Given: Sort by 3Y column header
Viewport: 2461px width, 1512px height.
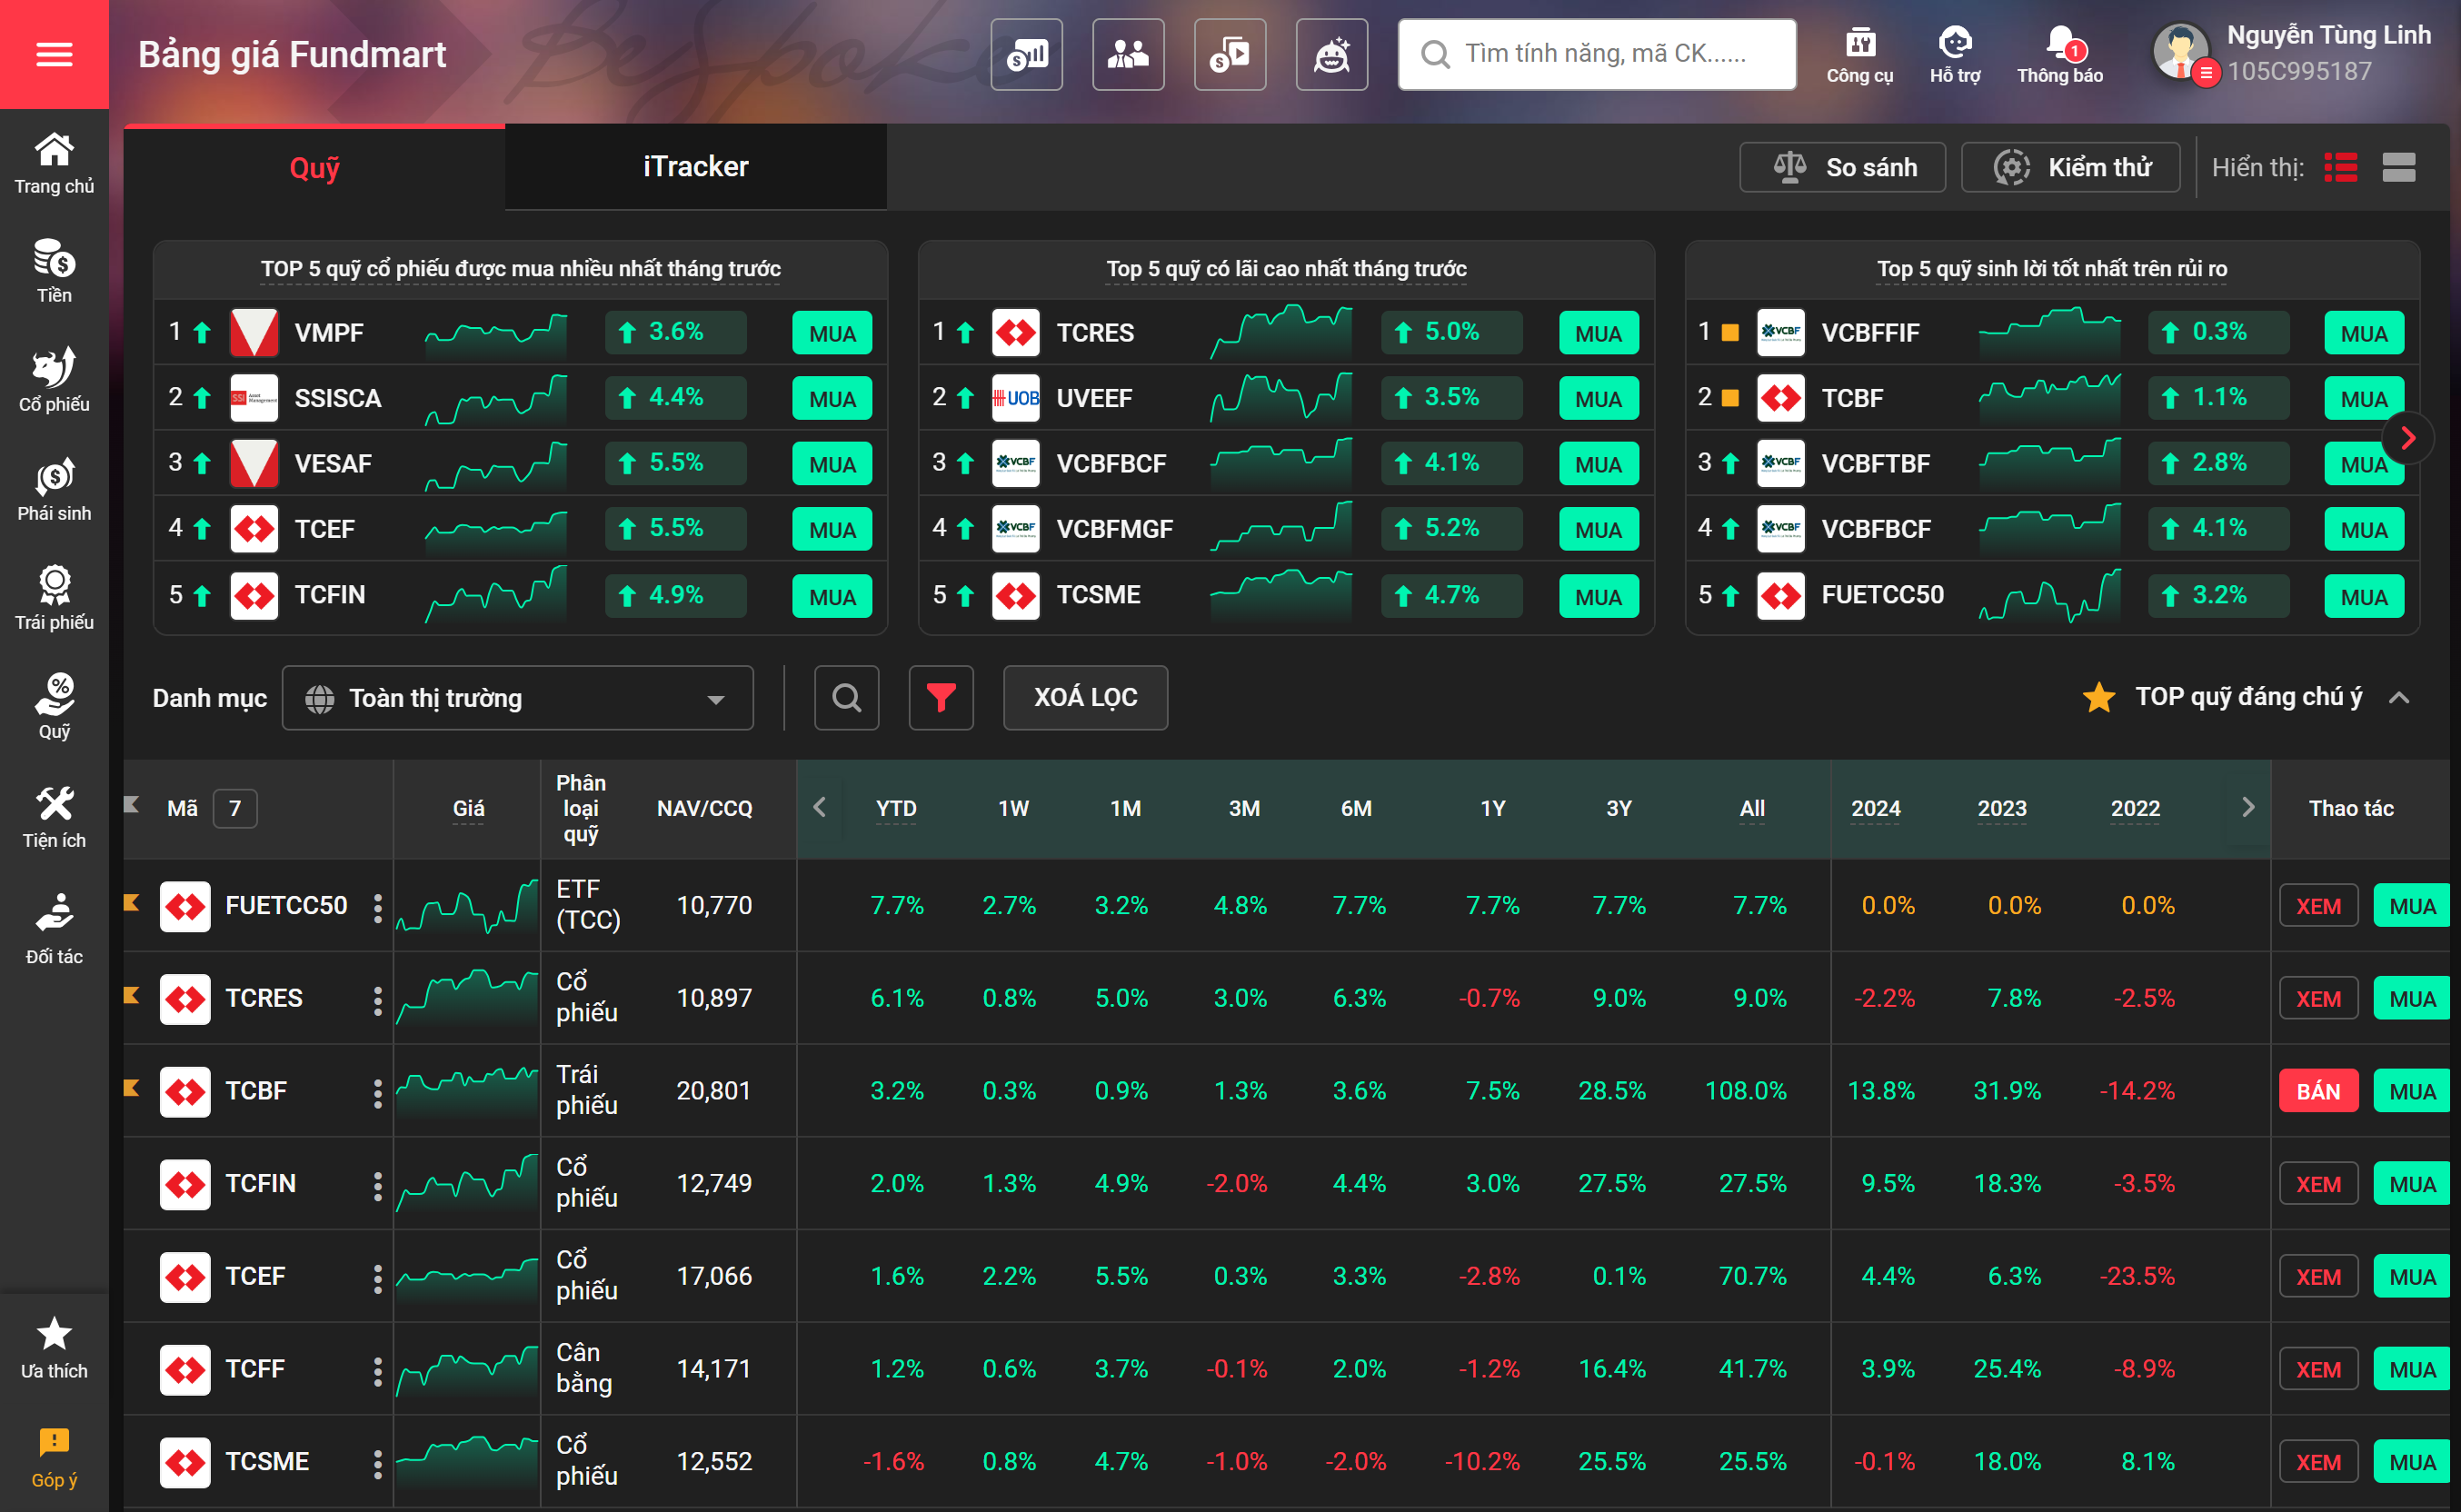Looking at the screenshot, I should click(1618, 808).
